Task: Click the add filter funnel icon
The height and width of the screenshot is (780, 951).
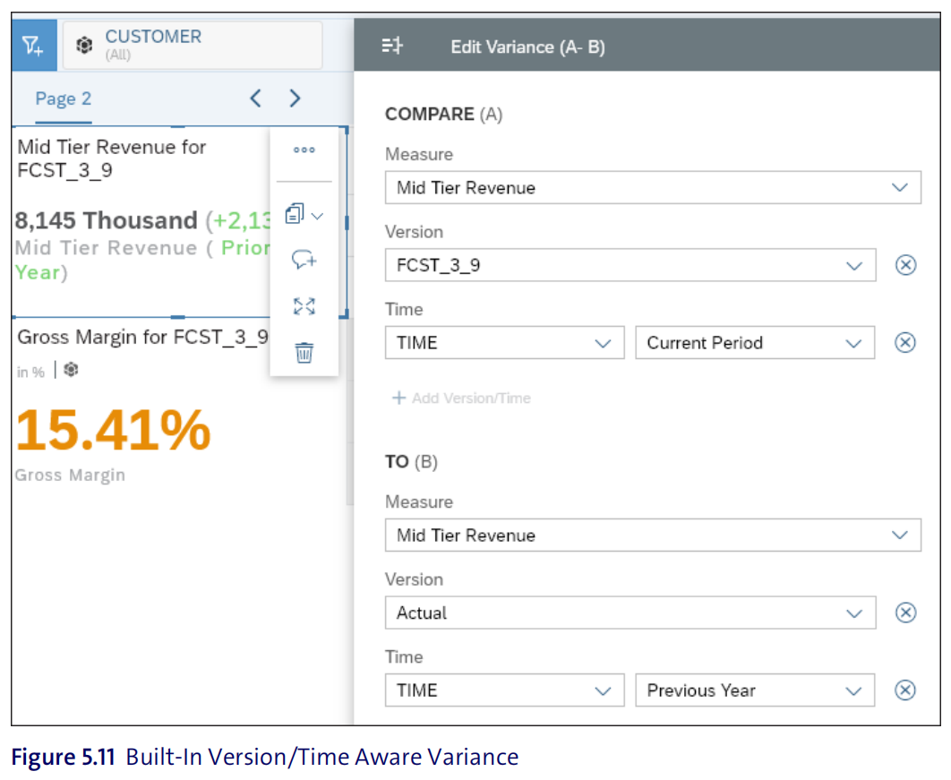Action: point(33,46)
